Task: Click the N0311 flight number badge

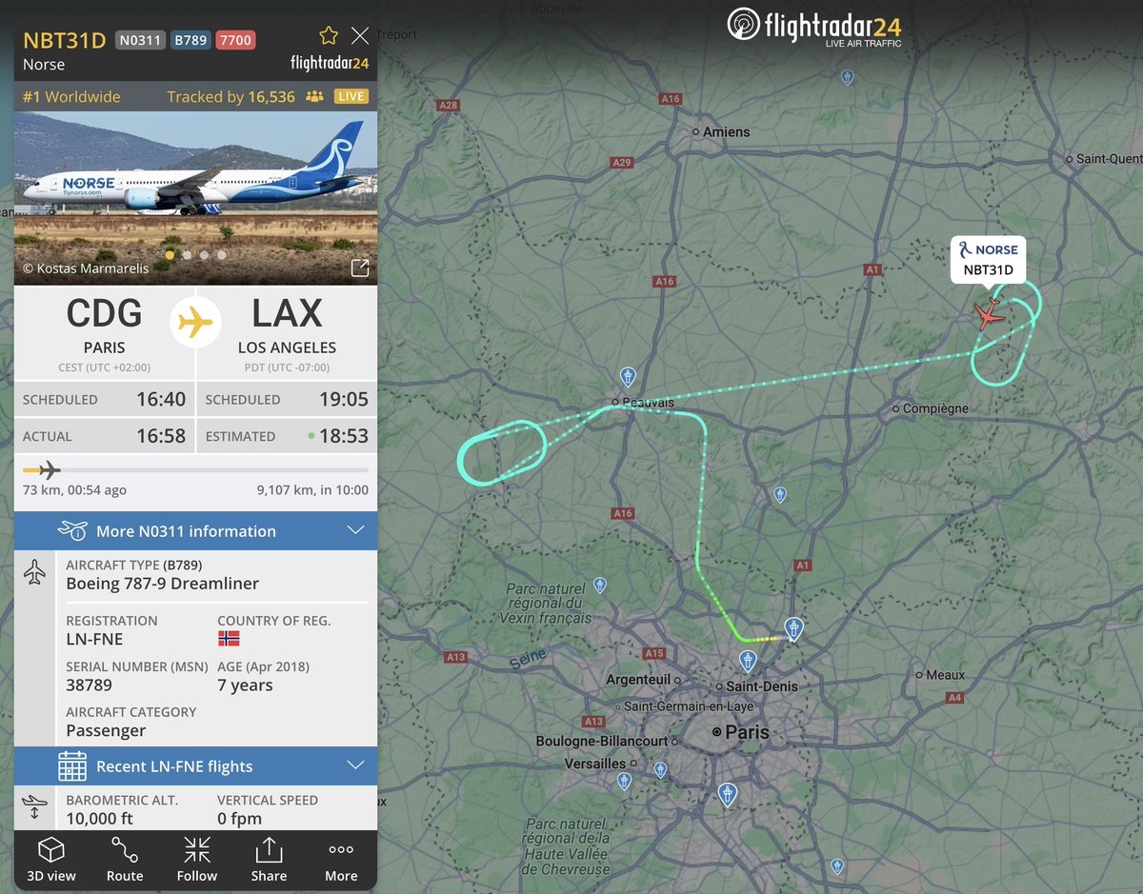Action: [x=139, y=40]
